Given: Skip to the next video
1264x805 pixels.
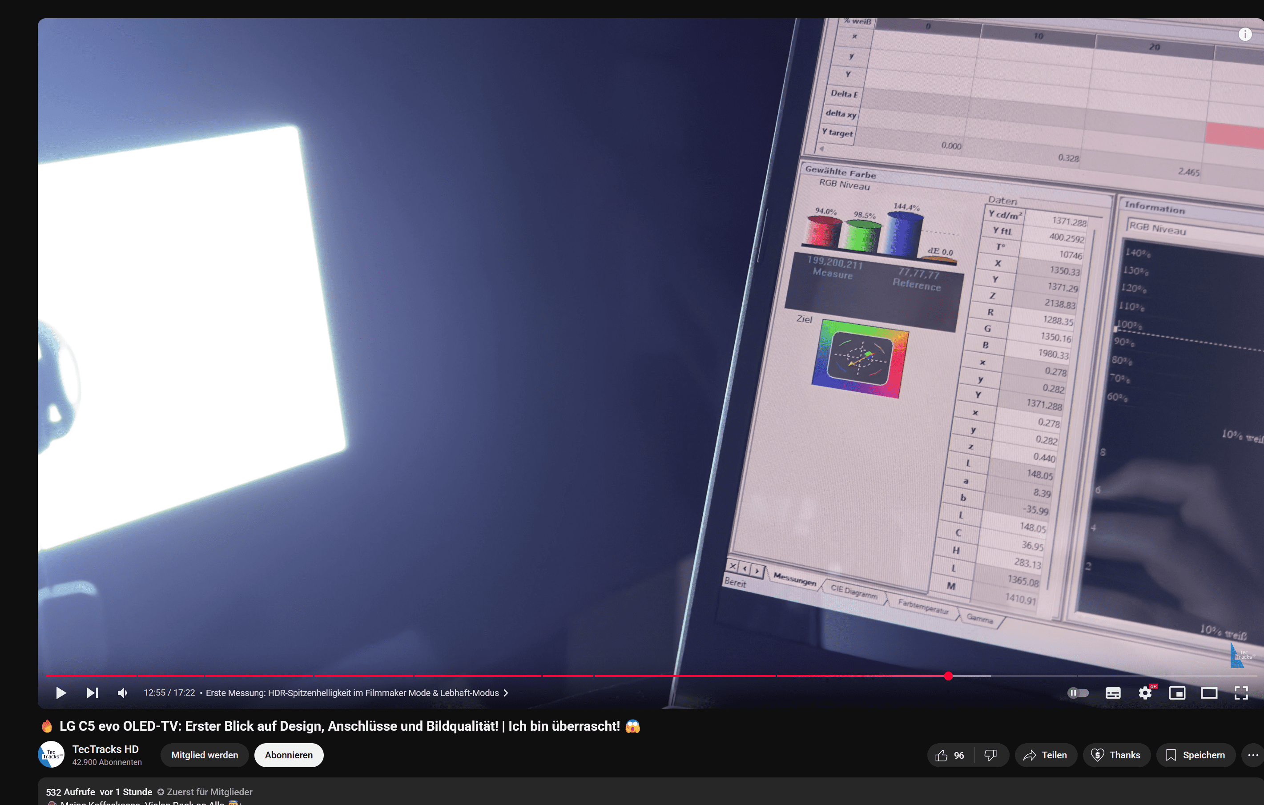Looking at the screenshot, I should point(92,692).
